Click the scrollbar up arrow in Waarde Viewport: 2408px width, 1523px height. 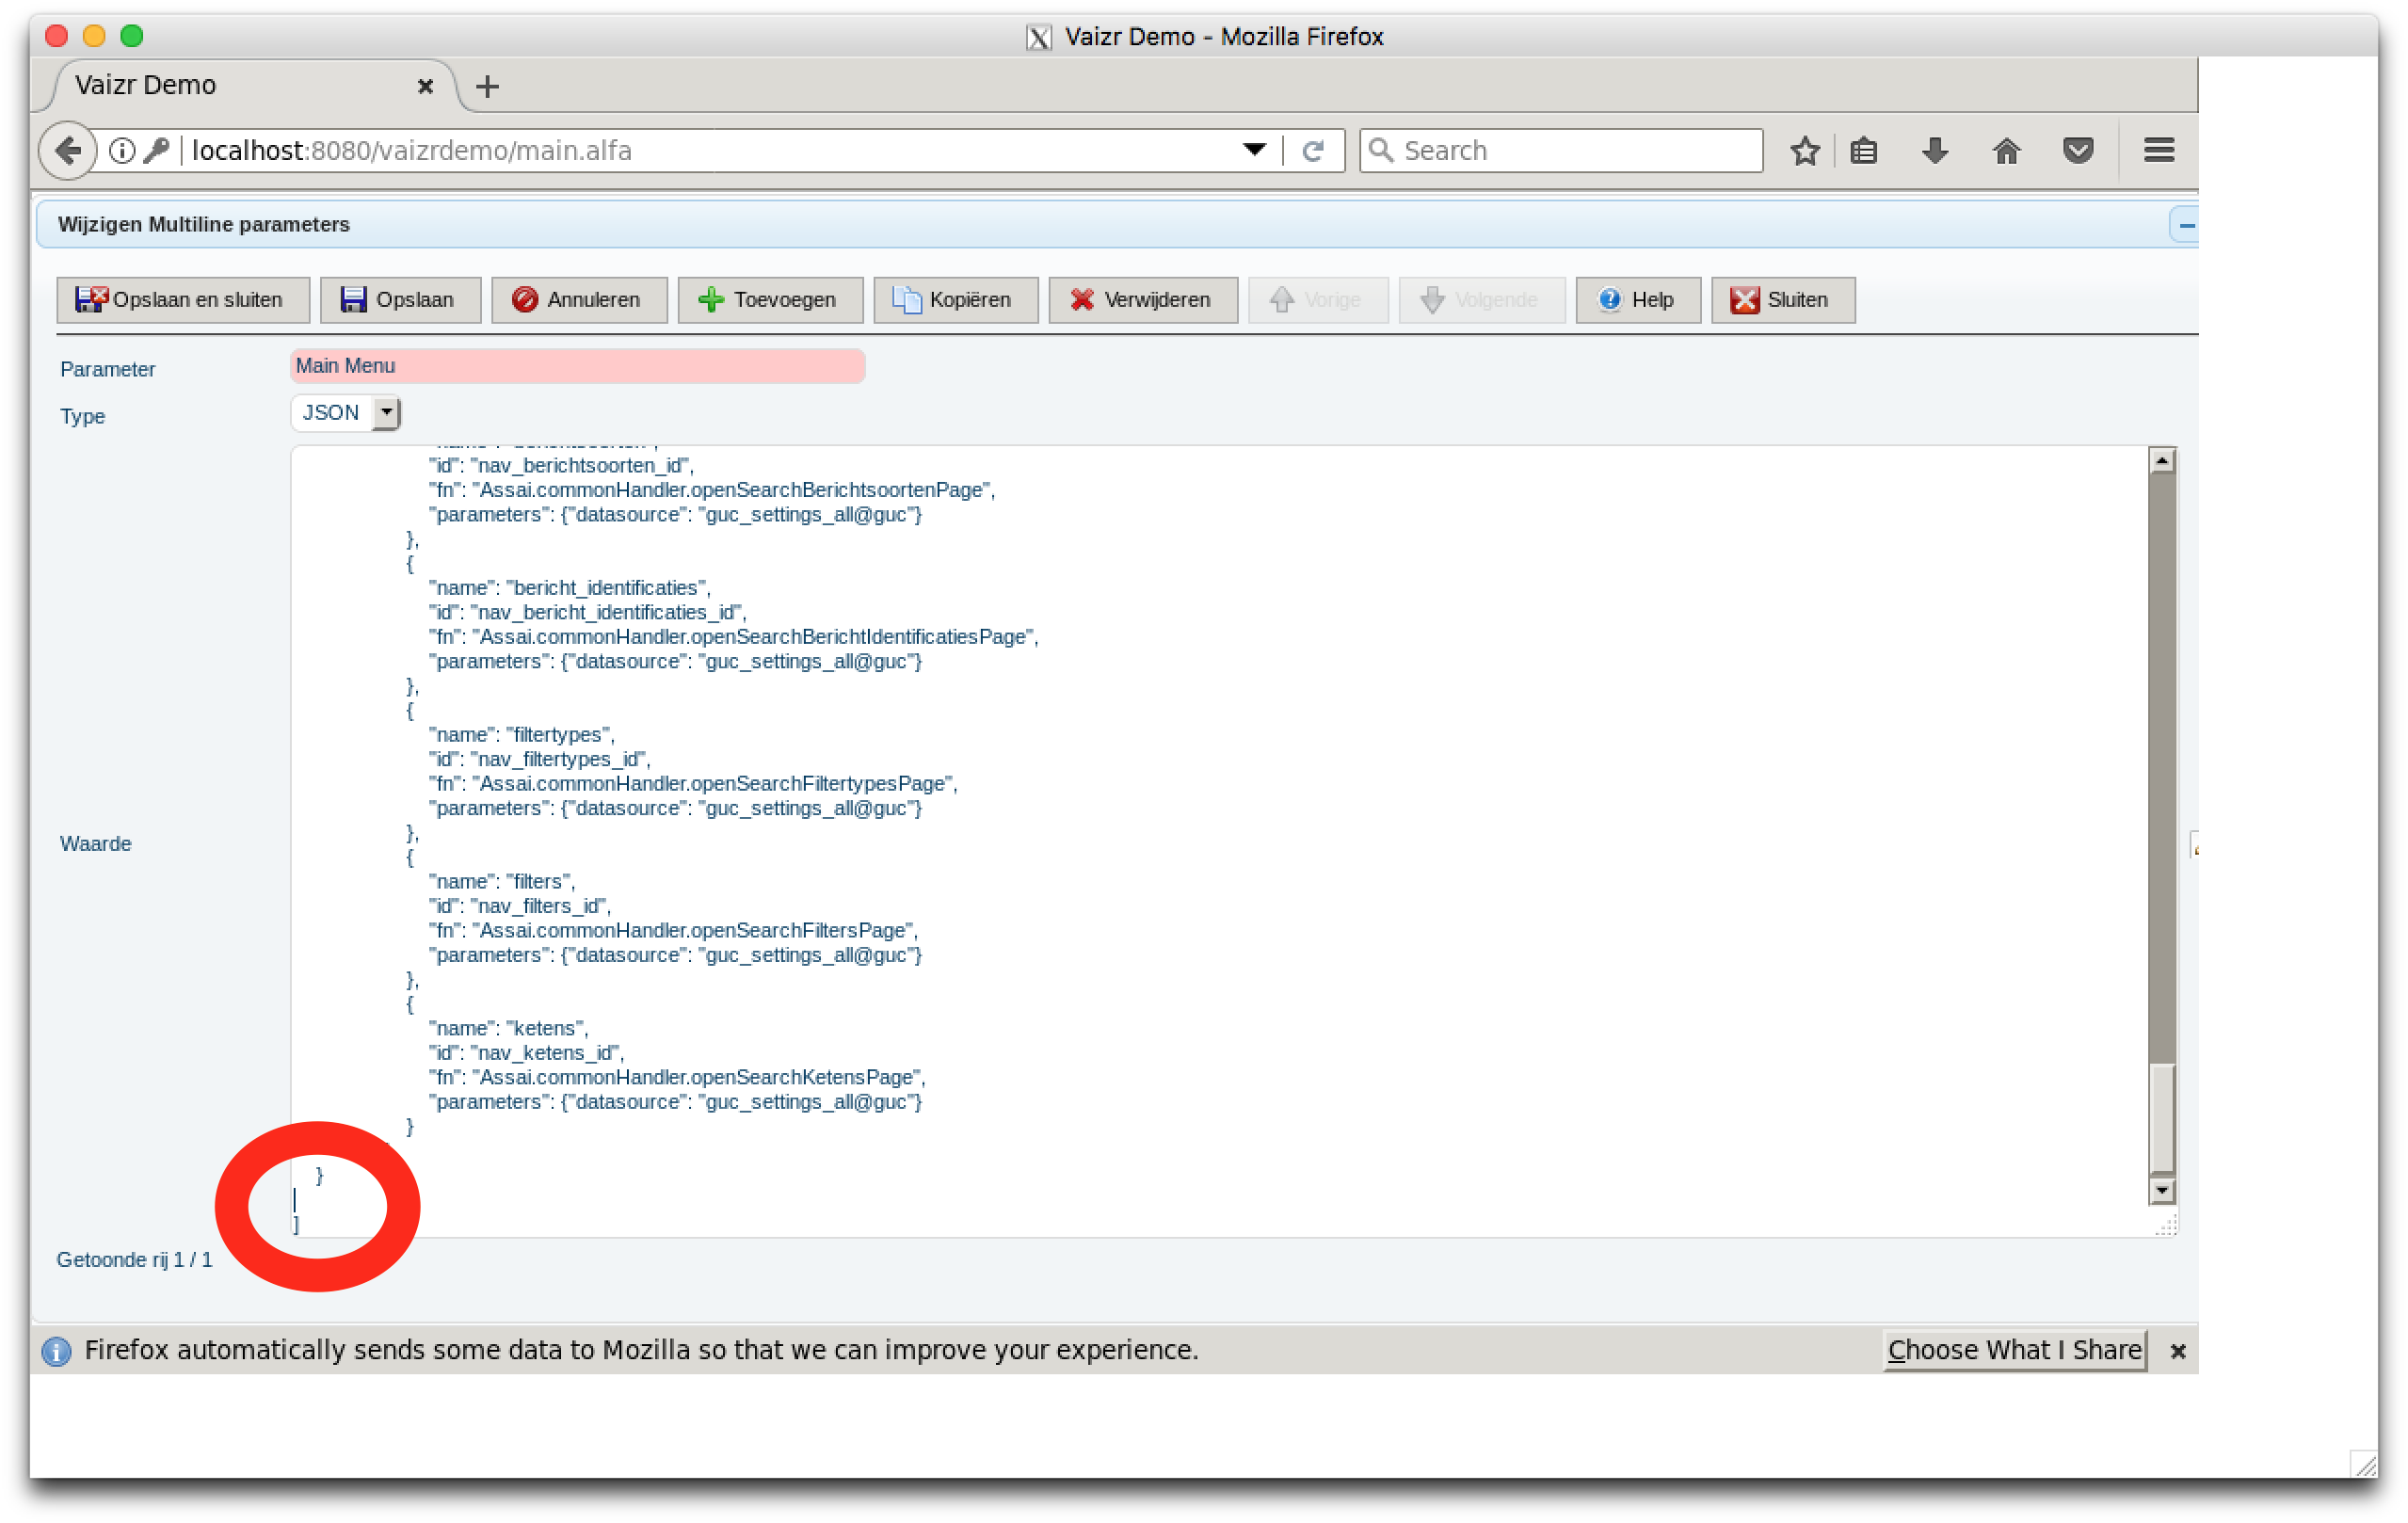2162,461
